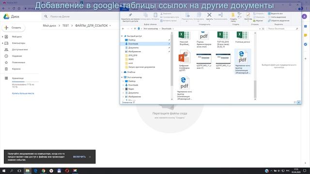Open Мой диск in Drive sidebar
Image resolution: width=310 pixels, height=174 pixels.
[16, 37]
